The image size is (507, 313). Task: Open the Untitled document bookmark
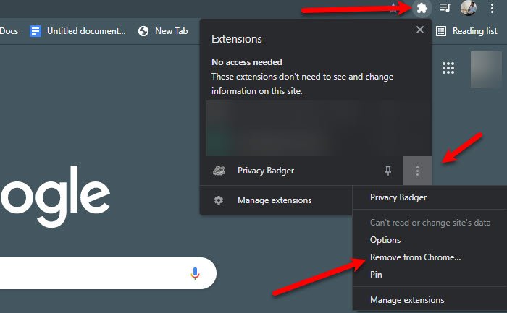click(x=77, y=31)
